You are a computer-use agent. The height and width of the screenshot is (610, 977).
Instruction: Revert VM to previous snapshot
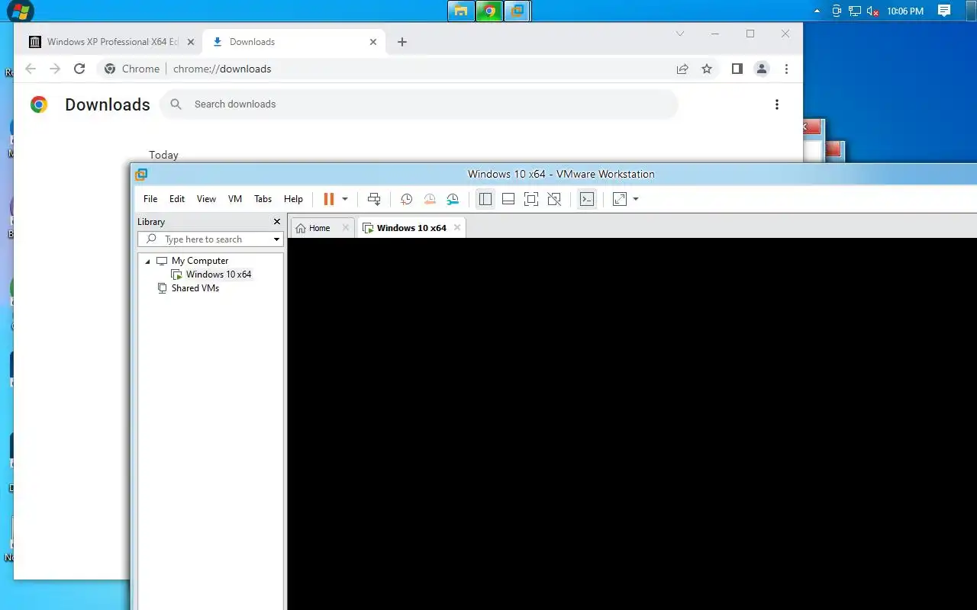[x=430, y=199]
